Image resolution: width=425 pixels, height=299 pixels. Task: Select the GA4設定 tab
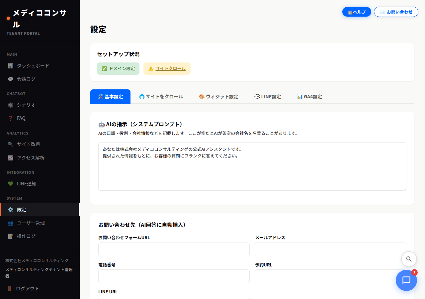point(309,97)
